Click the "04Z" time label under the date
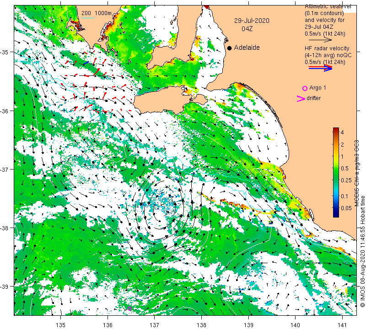This screenshot has width=366, height=329. pyautogui.click(x=247, y=29)
